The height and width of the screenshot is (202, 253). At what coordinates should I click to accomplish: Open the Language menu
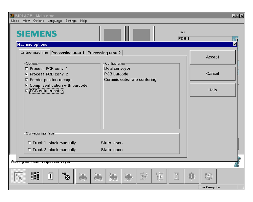pyautogui.click(x=55, y=21)
